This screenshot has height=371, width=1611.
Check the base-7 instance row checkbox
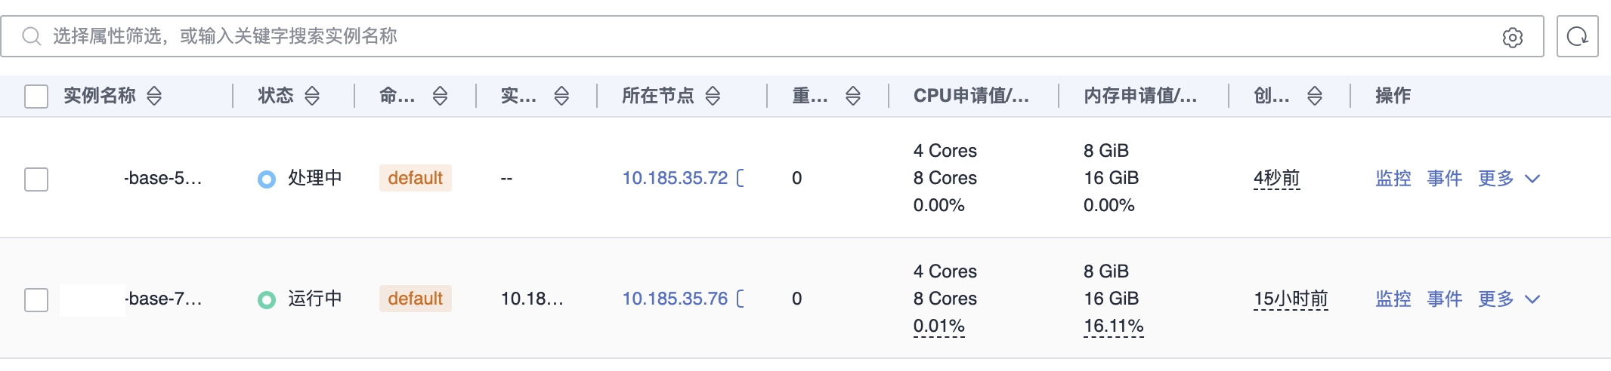point(36,299)
